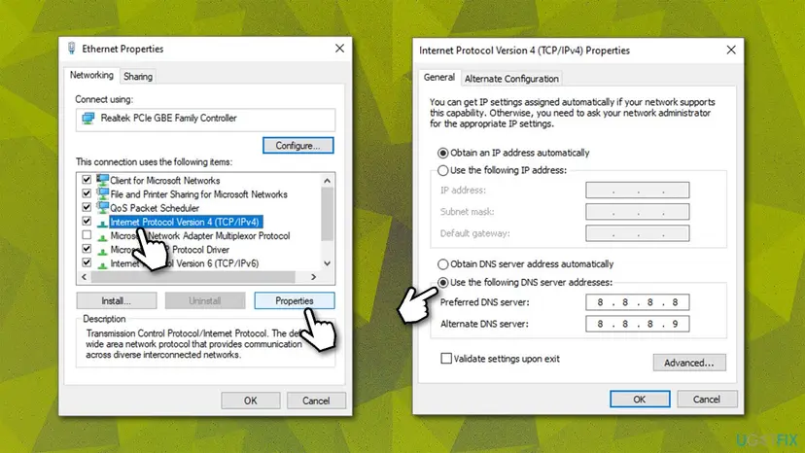Click Cancel in Ethernet Properties
Image resolution: width=805 pixels, height=453 pixels.
coord(316,401)
